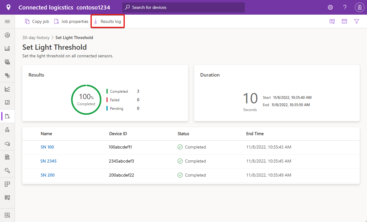Viewport: 367px width, 222px height.
Task: Sort by Status column header
Action: click(x=183, y=134)
